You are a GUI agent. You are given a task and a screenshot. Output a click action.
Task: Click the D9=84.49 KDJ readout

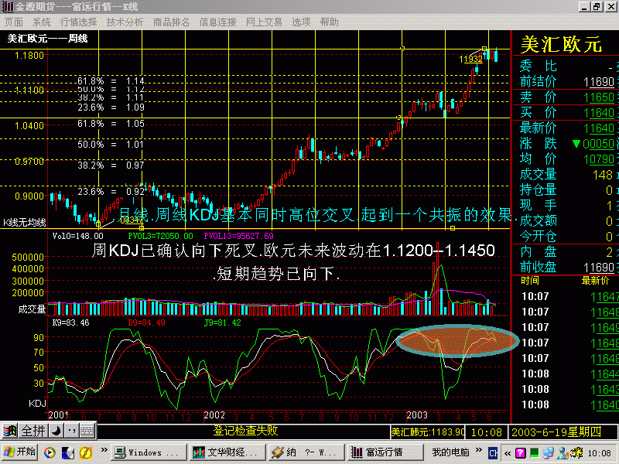(x=146, y=322)
